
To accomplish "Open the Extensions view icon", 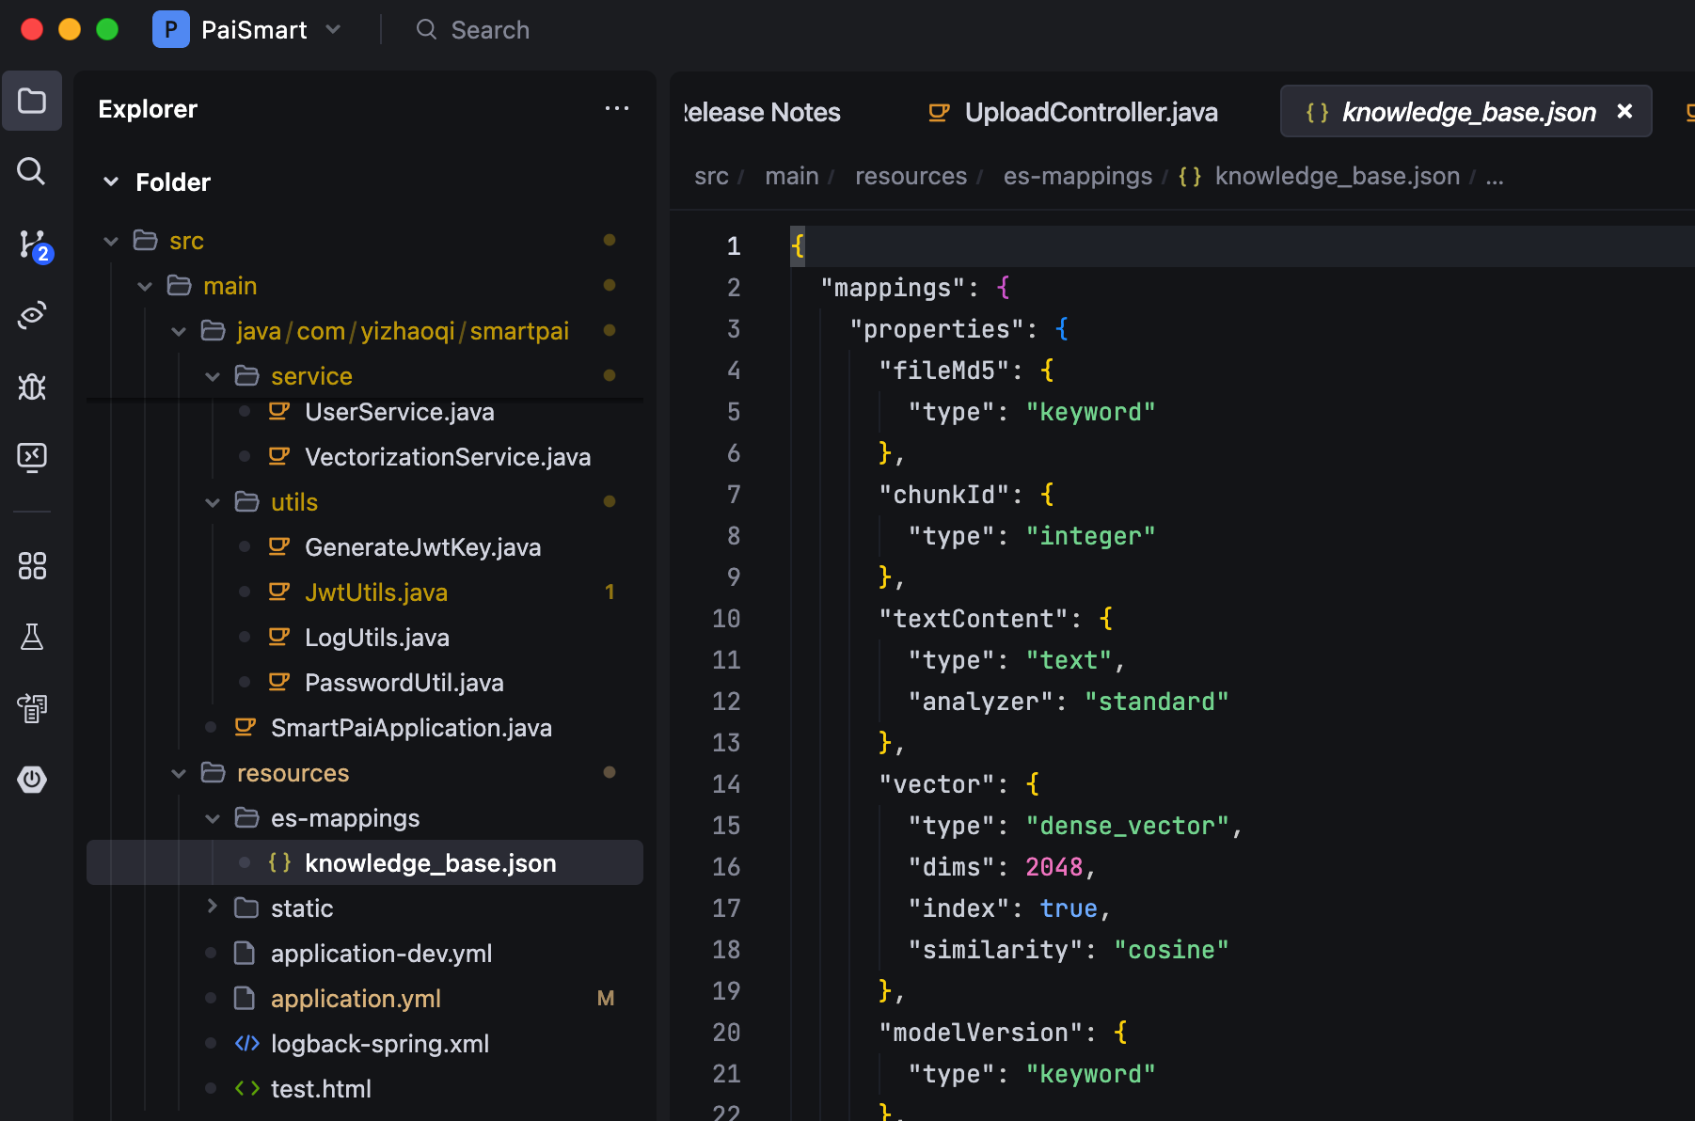I will pyautogui.click(x=32, y=565).
